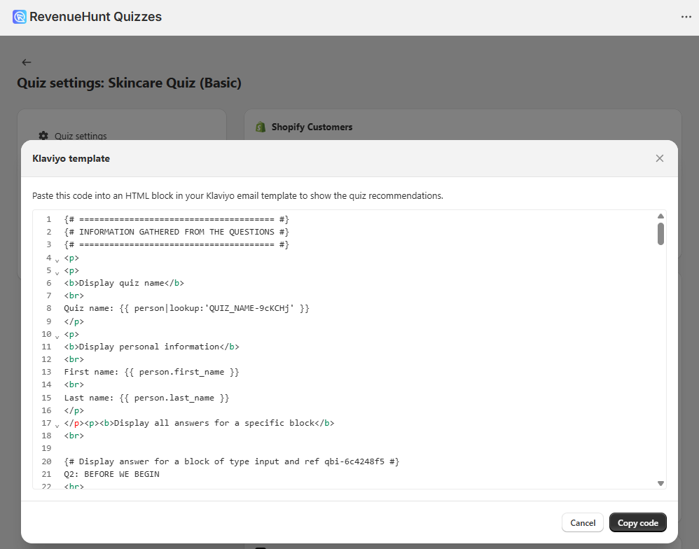
Task: Close the Klaviyo template dialog
Action: [x=660, y=158]
